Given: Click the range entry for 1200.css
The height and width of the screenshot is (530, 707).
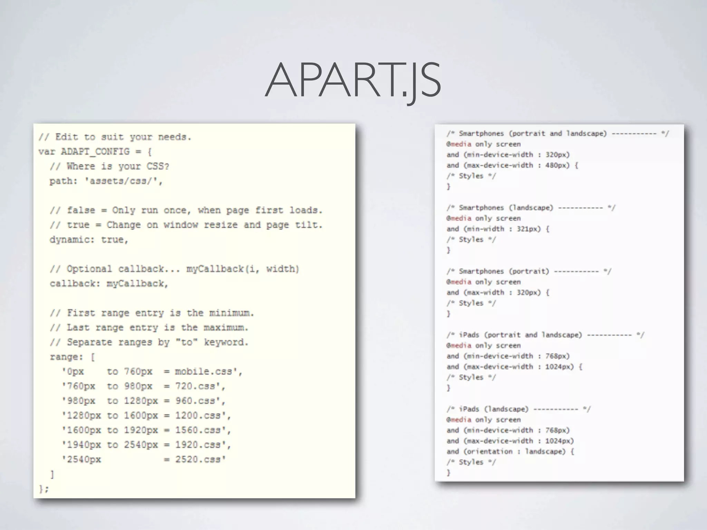Looking at the screenshot, I should pos(146,416).
